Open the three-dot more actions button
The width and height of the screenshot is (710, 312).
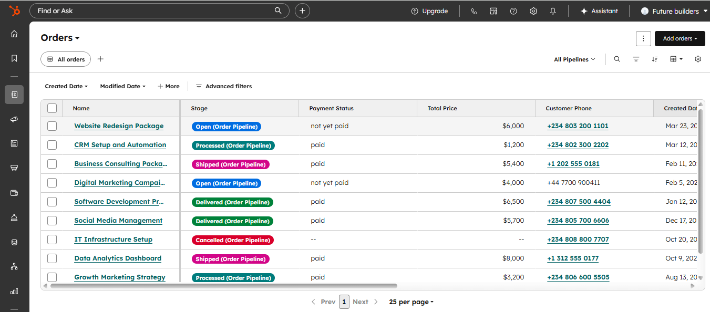[x=643, y=38]
